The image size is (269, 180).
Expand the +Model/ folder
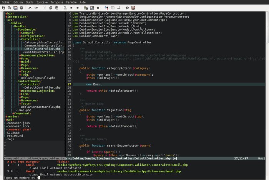click(x=25, y=62)
